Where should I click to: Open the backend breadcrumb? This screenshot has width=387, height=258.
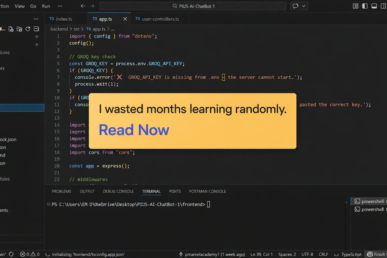pyautogui.click(x=59, y=29)
